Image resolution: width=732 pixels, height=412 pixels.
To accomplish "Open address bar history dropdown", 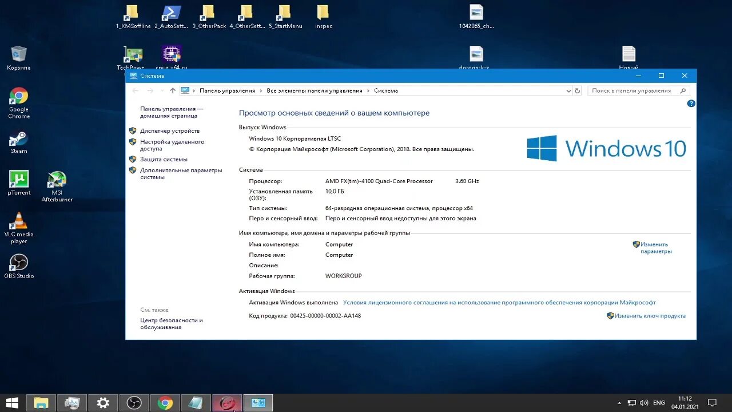I will click(x=568, y=90).
